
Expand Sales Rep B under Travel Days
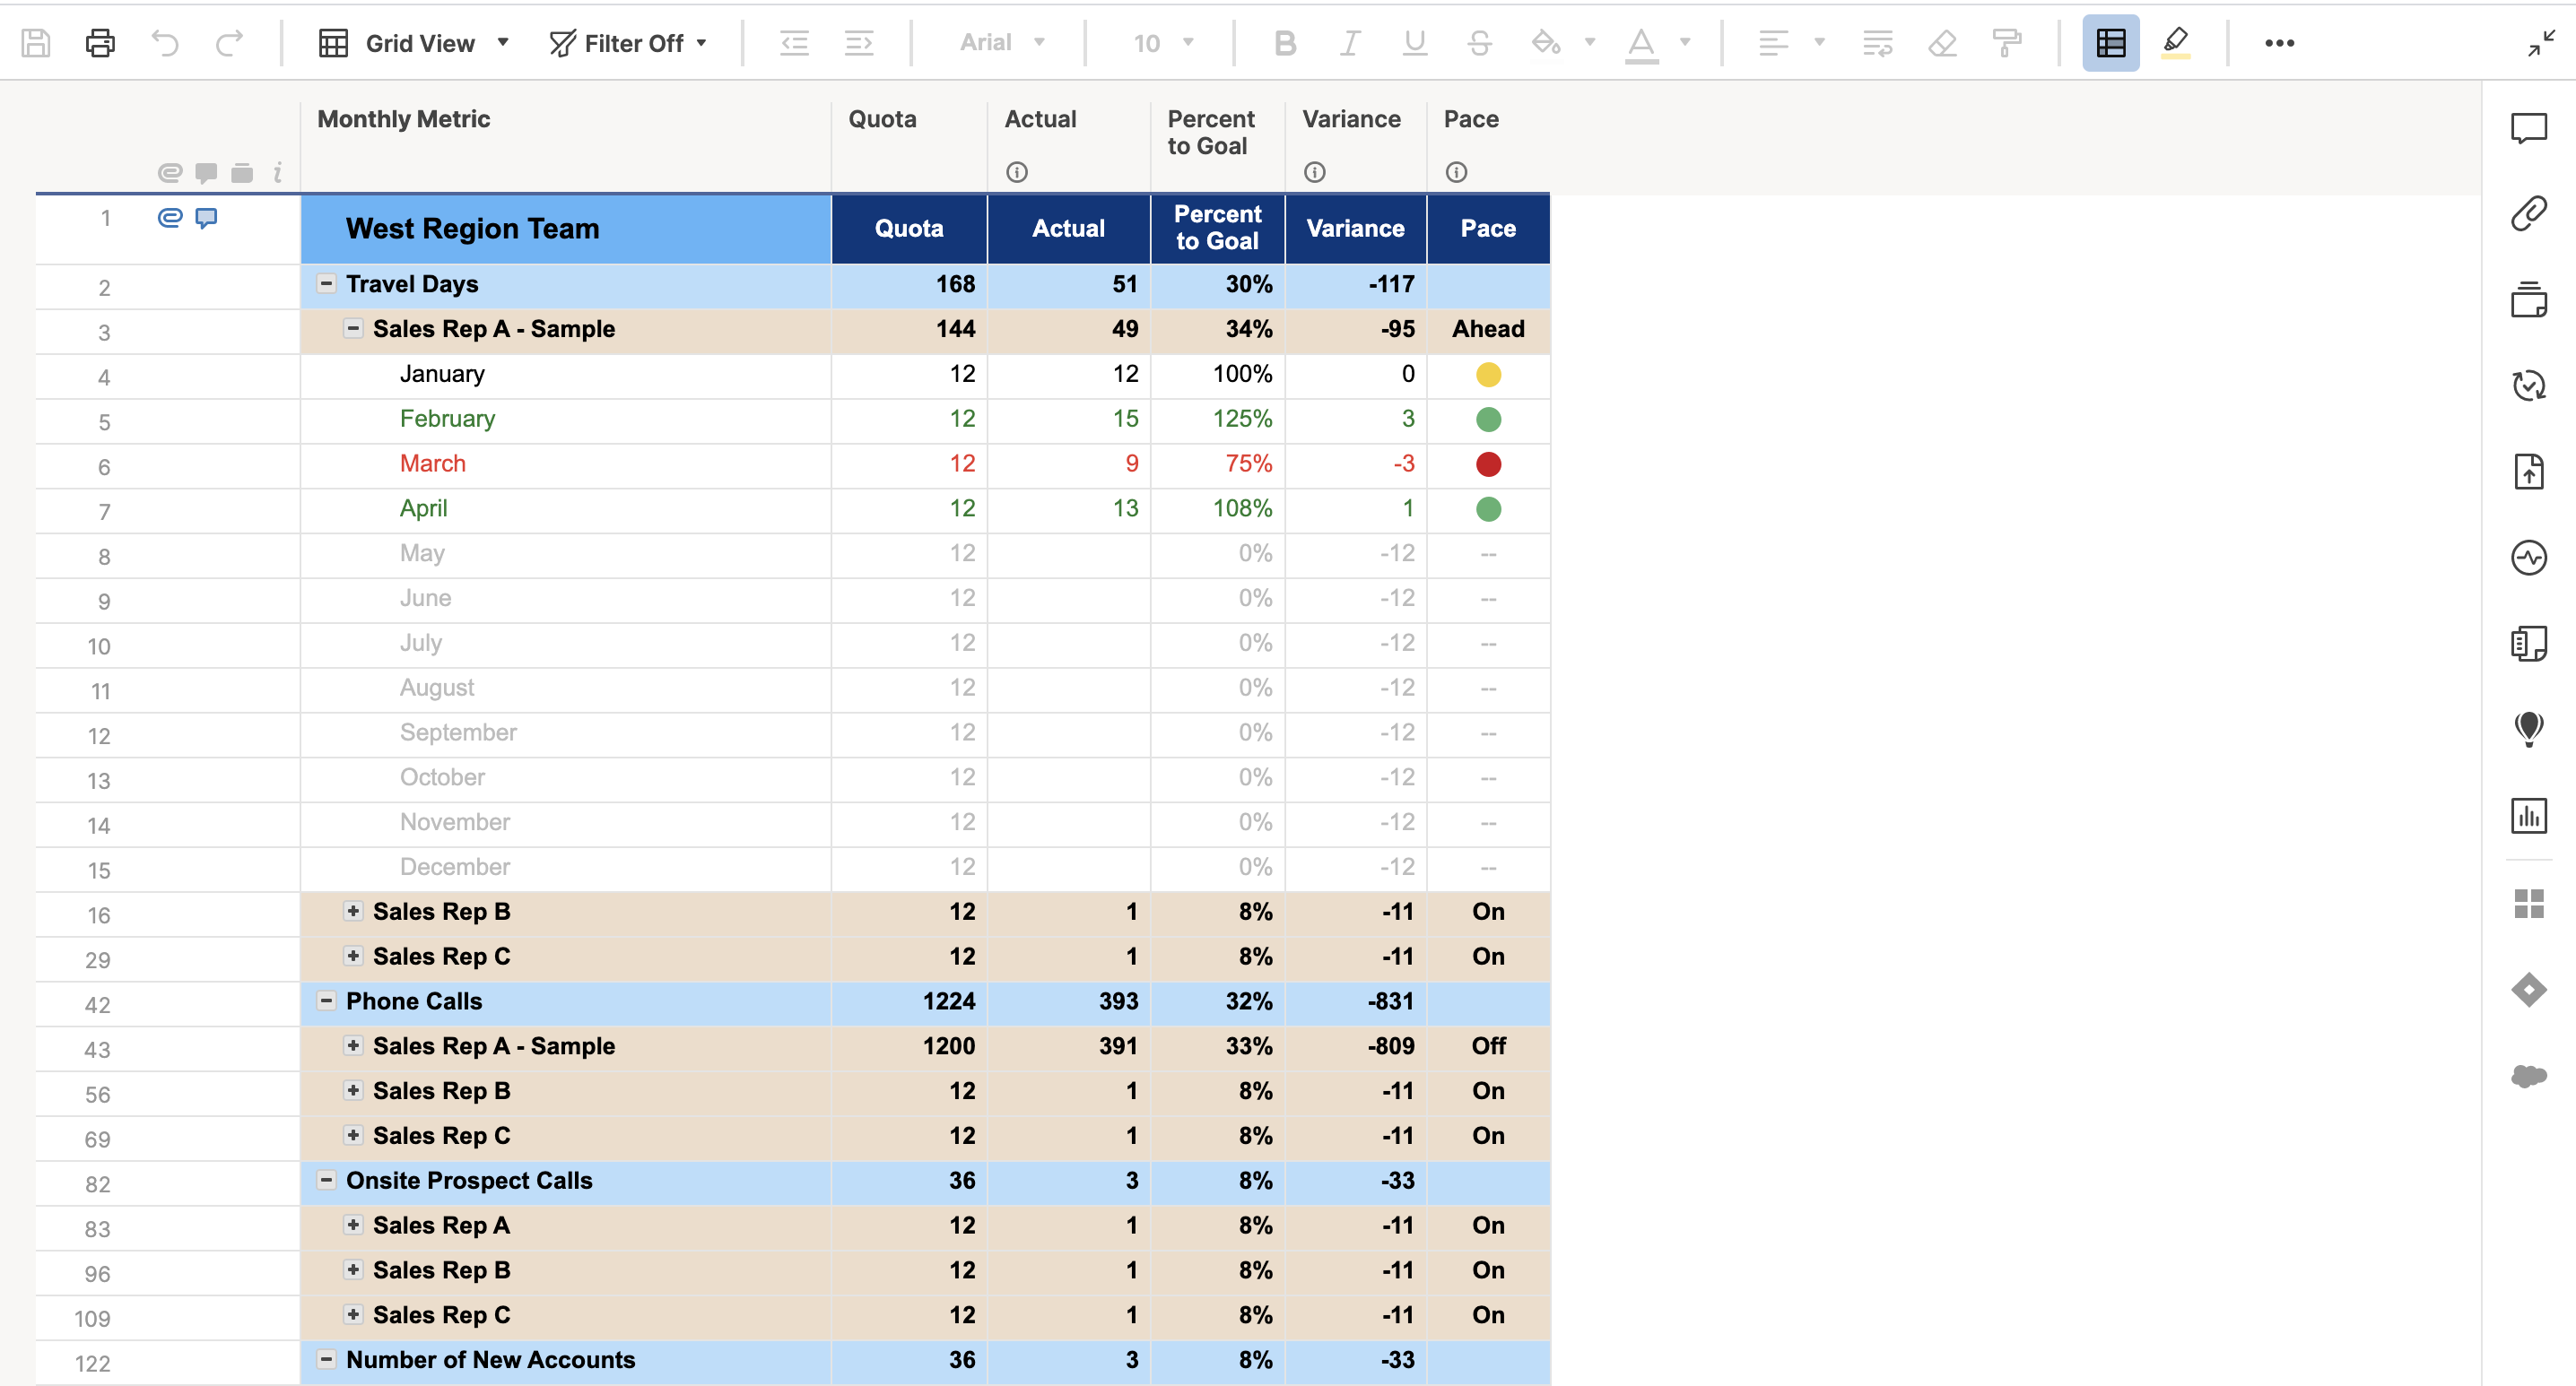pyautogui.click(x=353, y=910)
